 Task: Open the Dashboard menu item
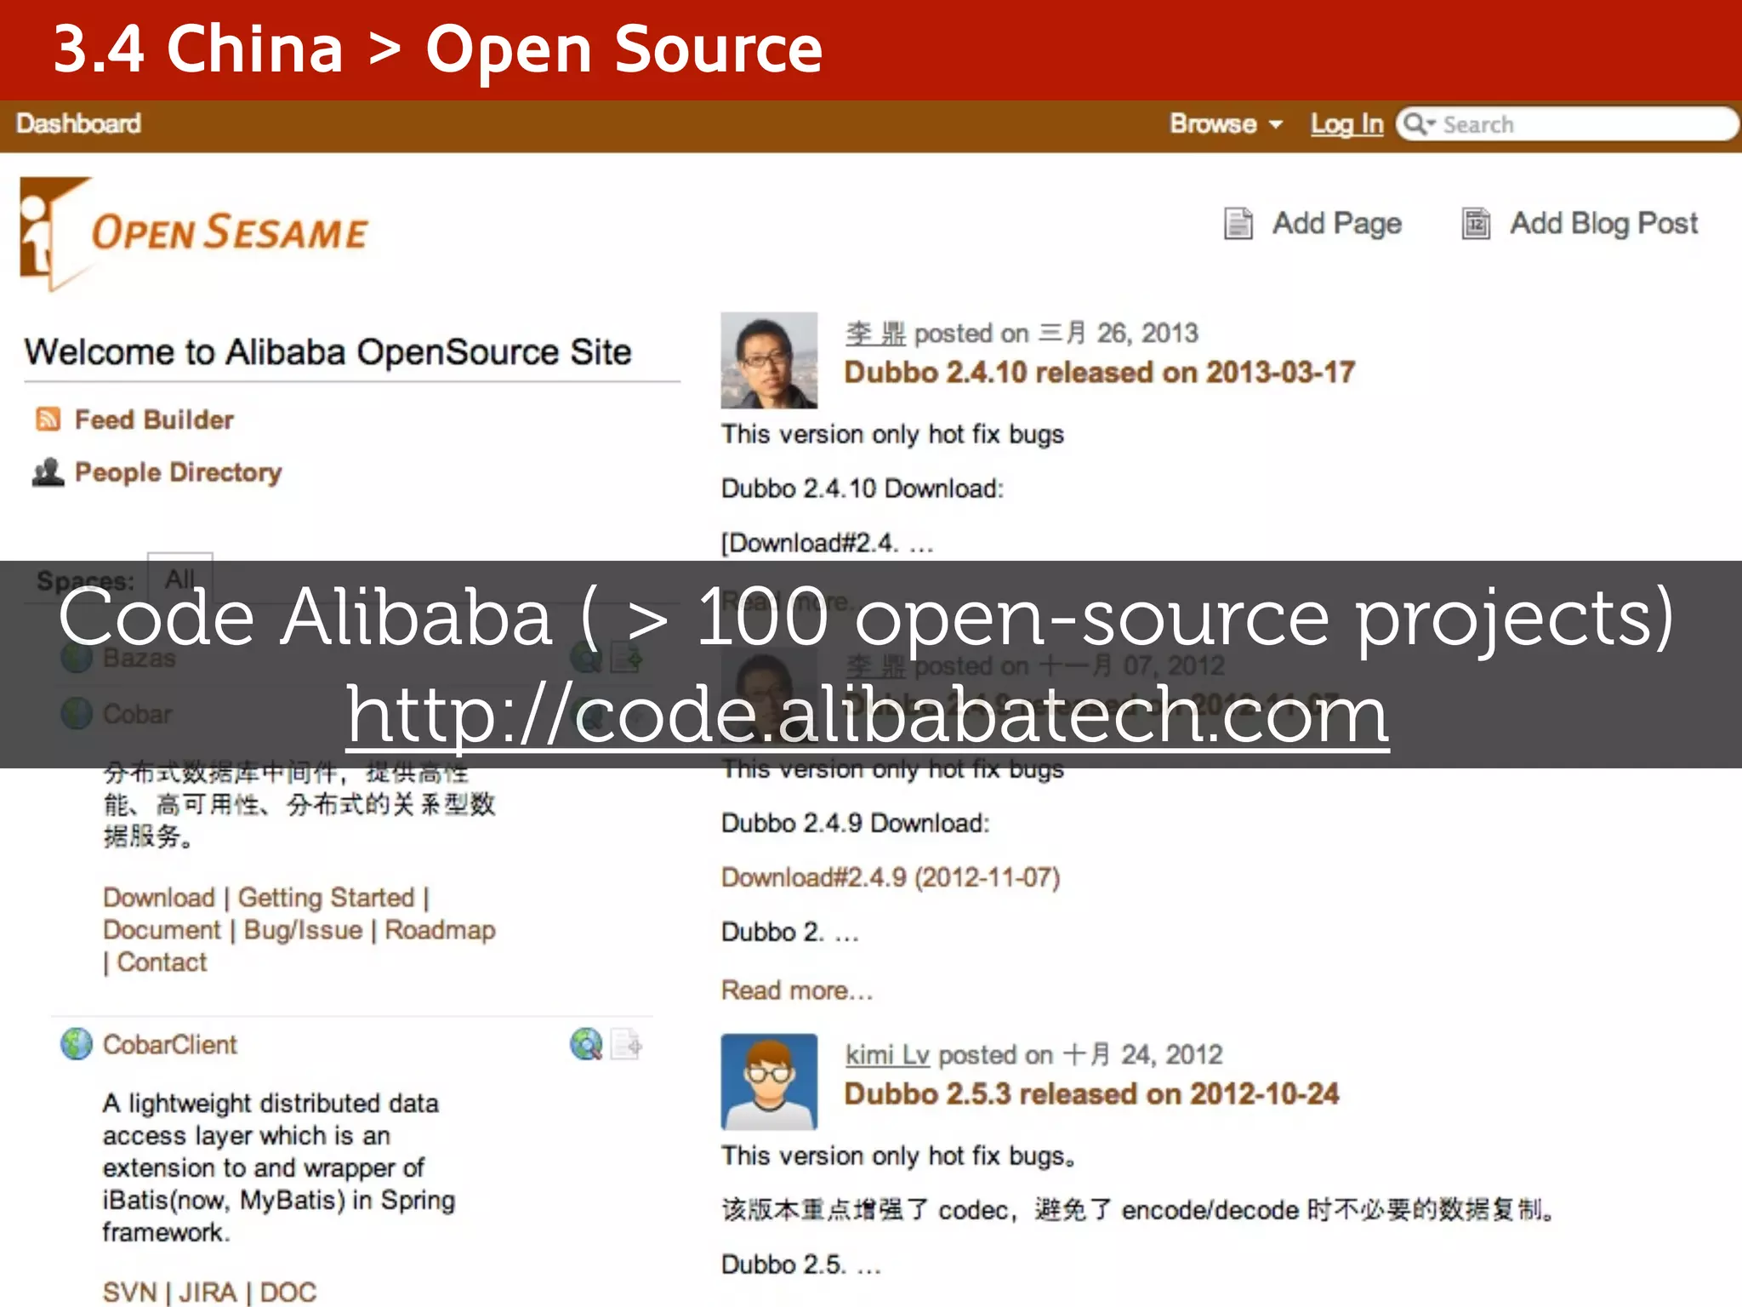(x=78, y=124)
